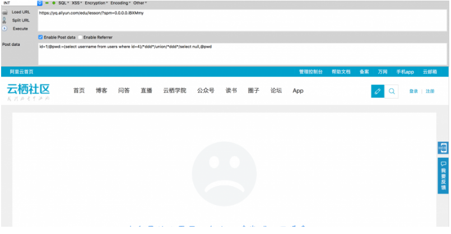Click the green minus icon in the HackBar toolbar
The width and height of the screenshot is (451, 234).
pos(47,3)
